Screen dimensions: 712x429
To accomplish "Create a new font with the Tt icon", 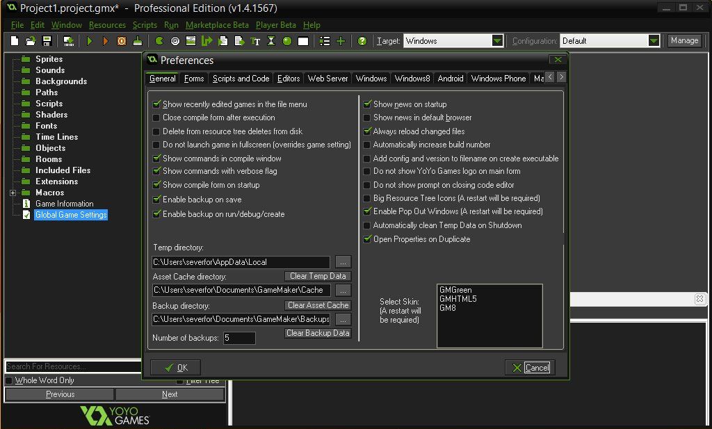I will tap(255, 41).
